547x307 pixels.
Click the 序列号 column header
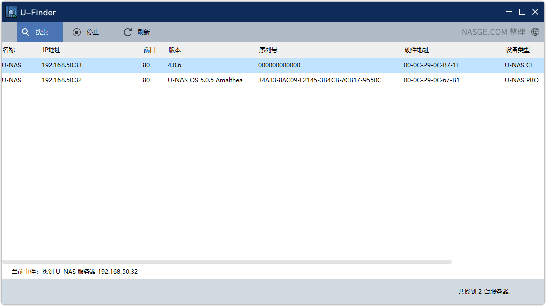pos(268,50)
